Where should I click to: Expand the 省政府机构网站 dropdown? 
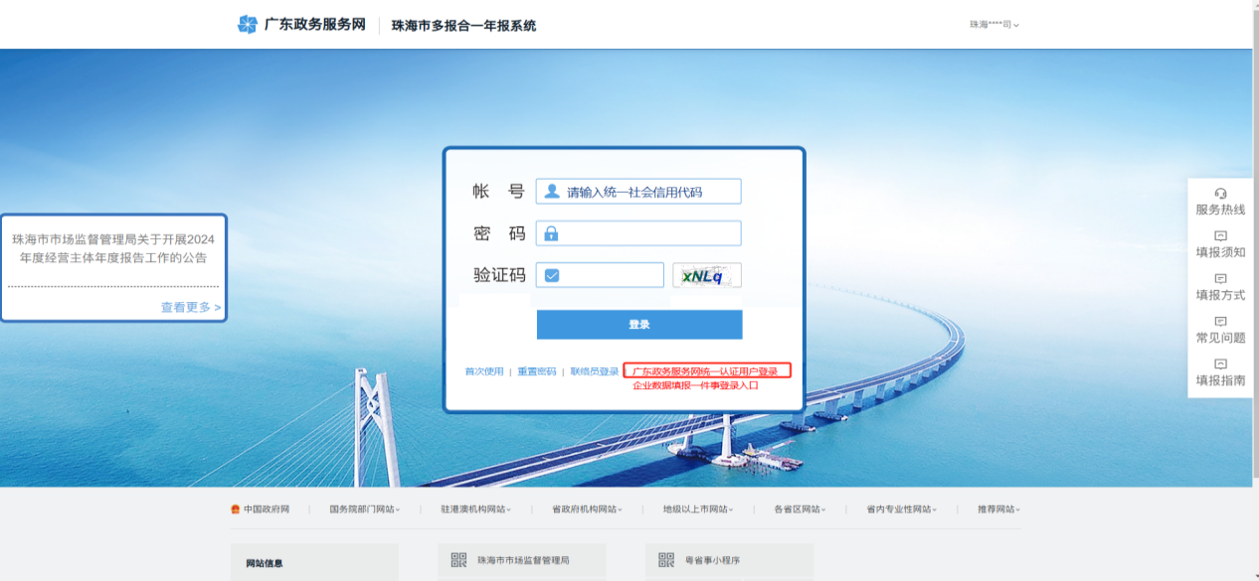point(587,509)
